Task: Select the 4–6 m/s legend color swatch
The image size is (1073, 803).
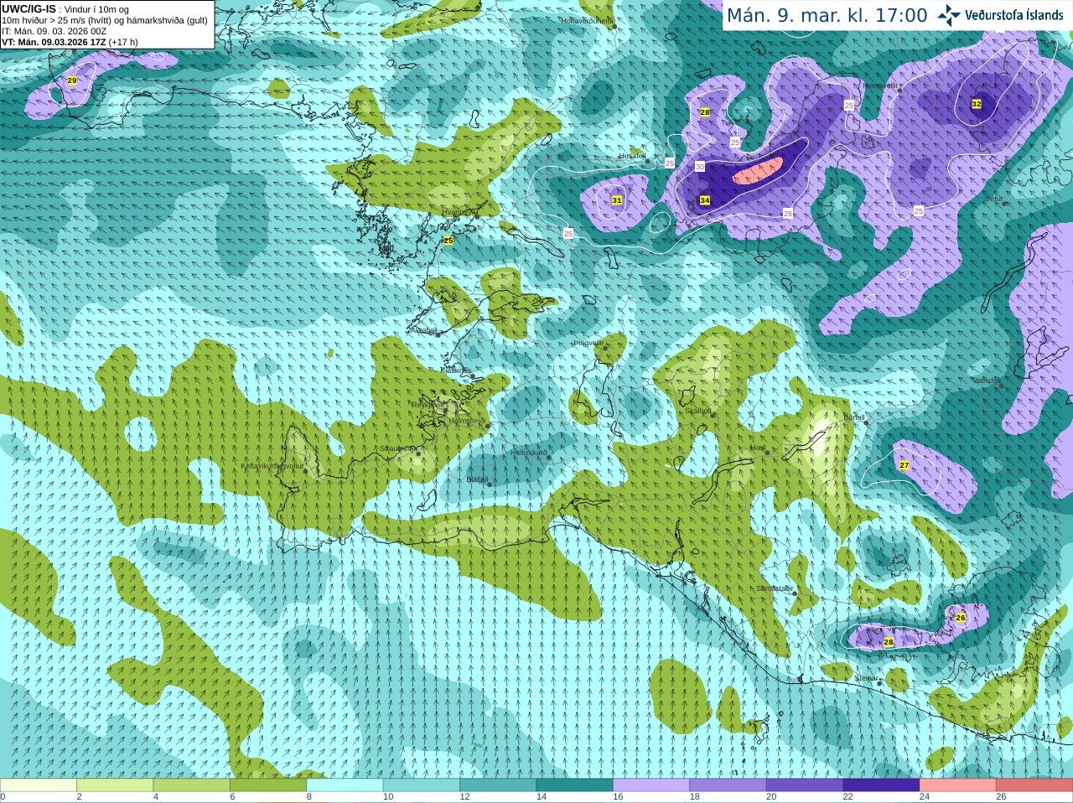Action: 191,785
